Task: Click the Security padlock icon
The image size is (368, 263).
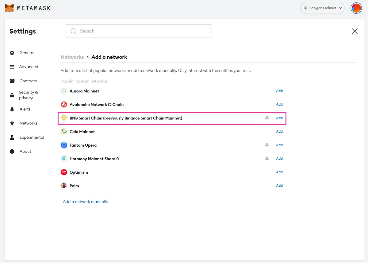Action: (x=12, y=95)
